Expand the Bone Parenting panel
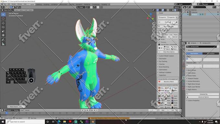Image resolution: width=220 pixels, height=124 pixels. [x=164, y=67]
